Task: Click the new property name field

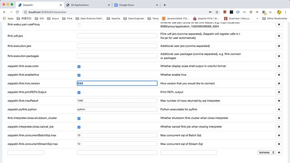Action: [26, 153]
